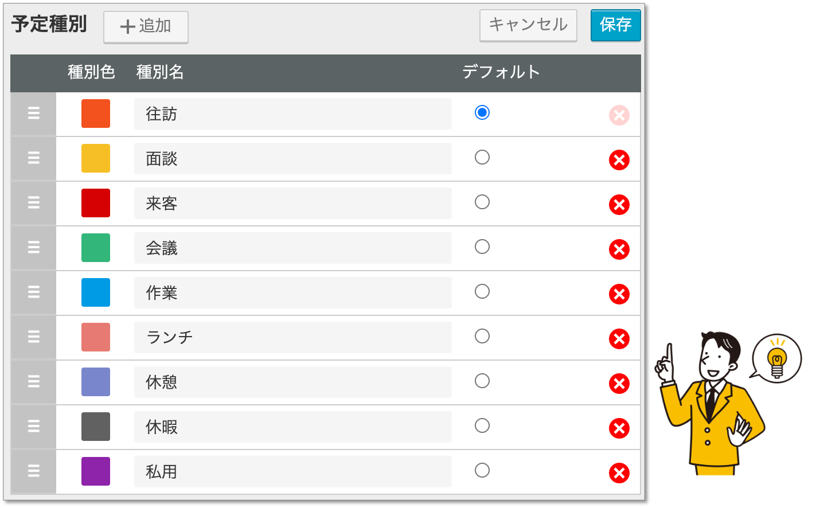
Task: Make 休憩 the default schedule type
Action: coord(482,381)
